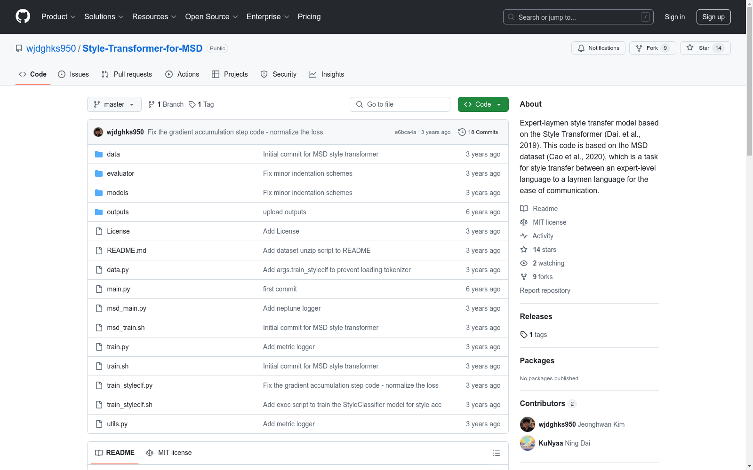Open contributor KuNyaa Ning Dai avatar
Viewport: 753px width, 470px height.
pyautogui.click(x=528, y=443)
